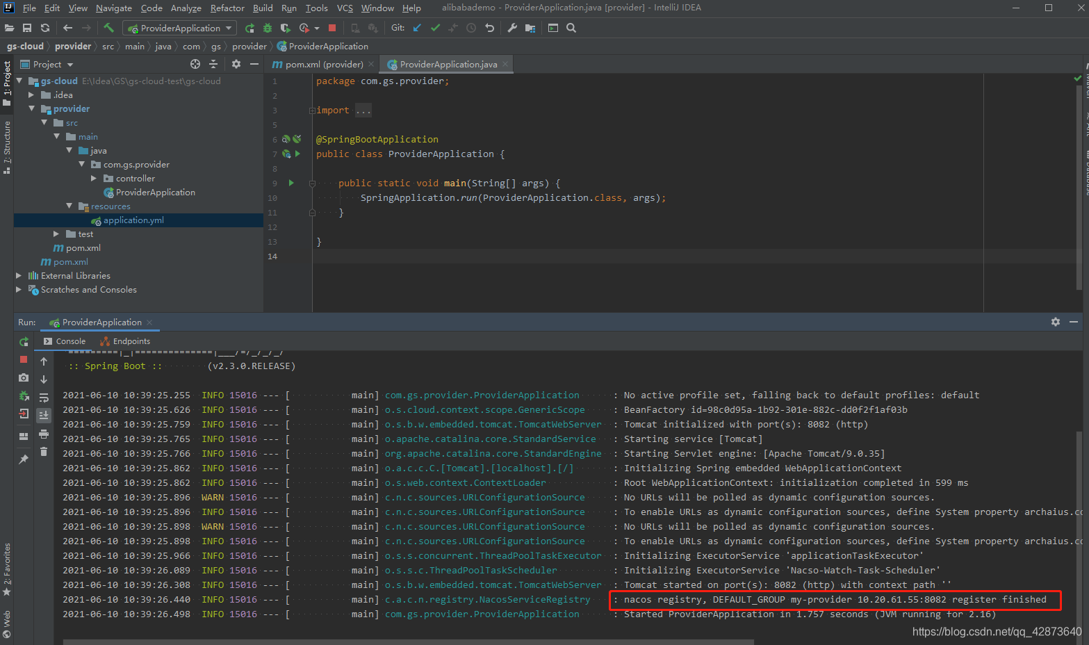
Task: Switch to the pom.xml (provider) editor tab
Action: point(324,65)
